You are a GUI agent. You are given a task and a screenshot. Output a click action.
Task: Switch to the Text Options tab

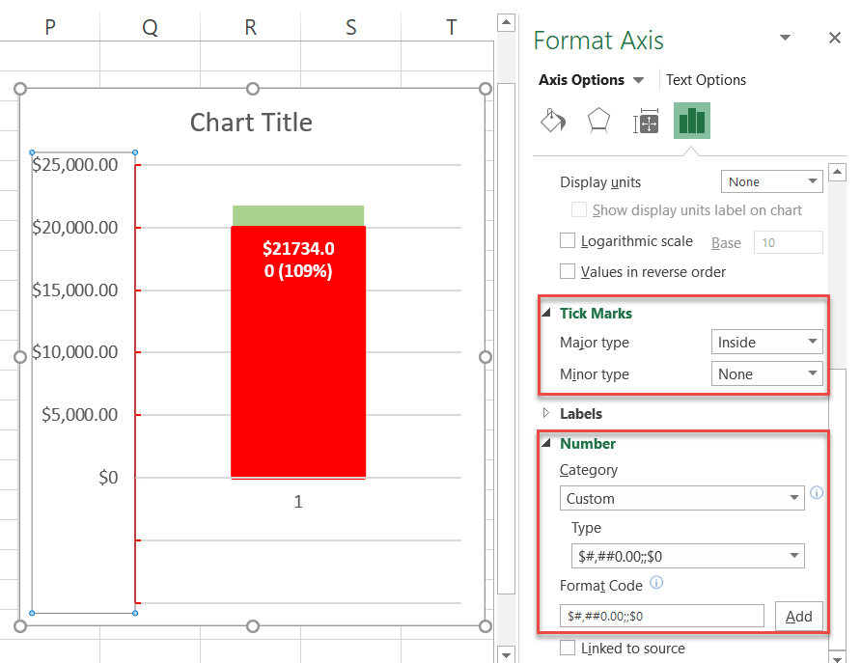(x=706, y=80)
